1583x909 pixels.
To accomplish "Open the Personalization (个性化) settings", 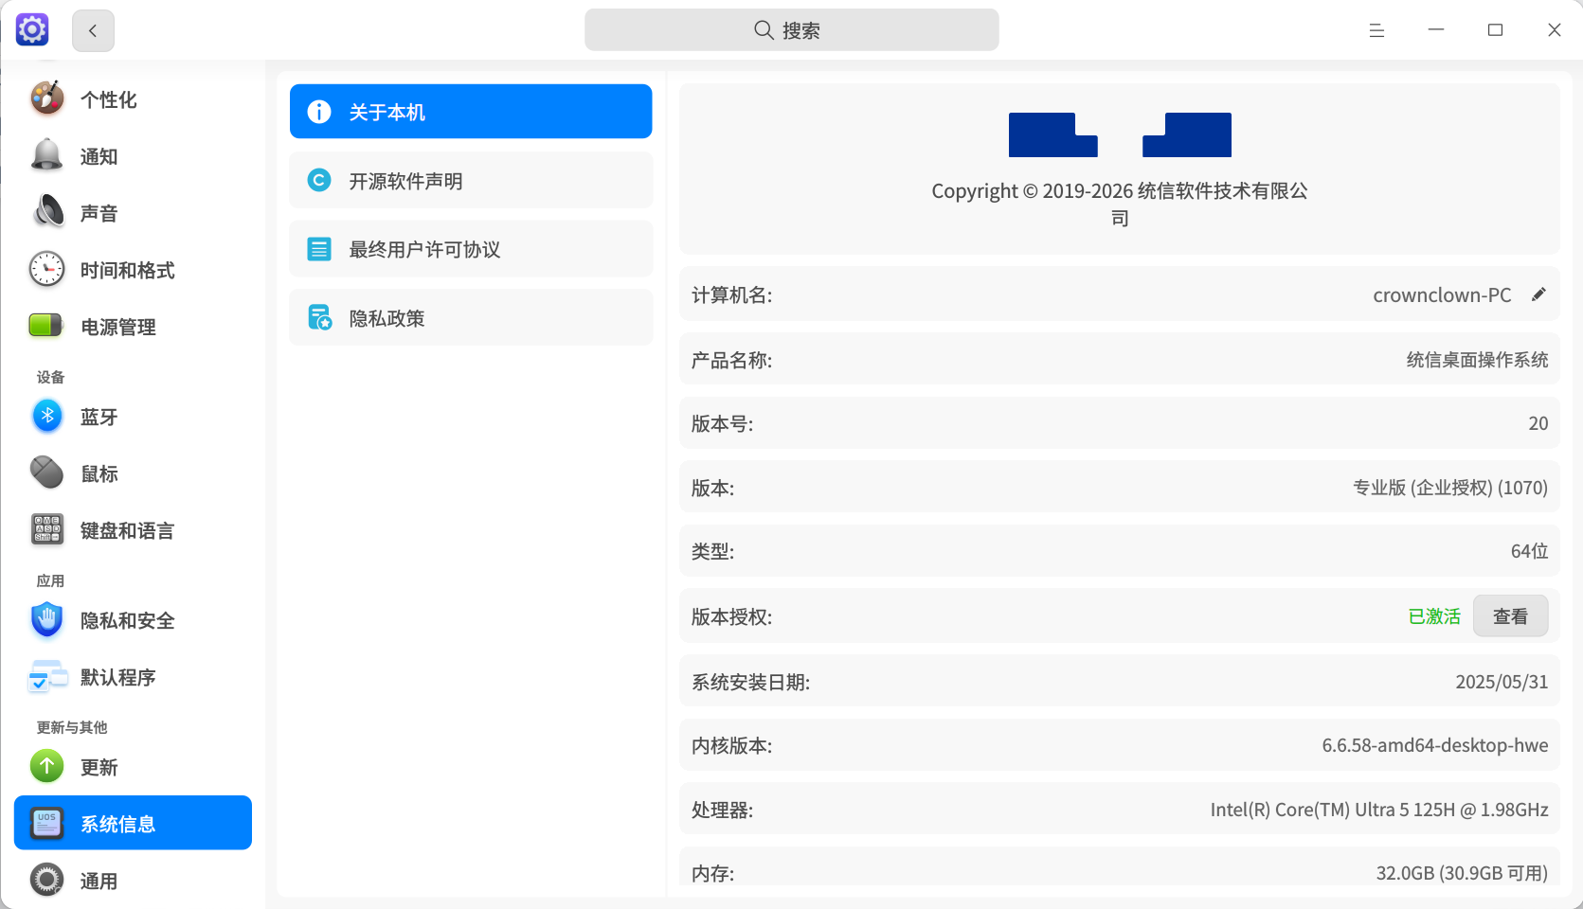I will [133, 99].
